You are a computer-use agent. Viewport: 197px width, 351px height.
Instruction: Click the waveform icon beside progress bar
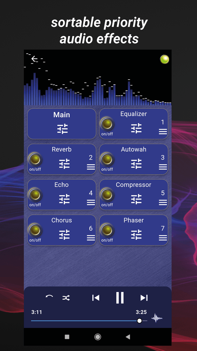tap(157, 318)
